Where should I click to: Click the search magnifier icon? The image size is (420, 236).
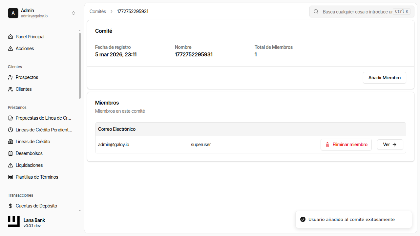pyautogui.click(x=316, y=11)
